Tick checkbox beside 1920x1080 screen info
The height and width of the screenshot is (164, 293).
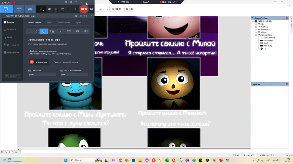coord(3,16)
